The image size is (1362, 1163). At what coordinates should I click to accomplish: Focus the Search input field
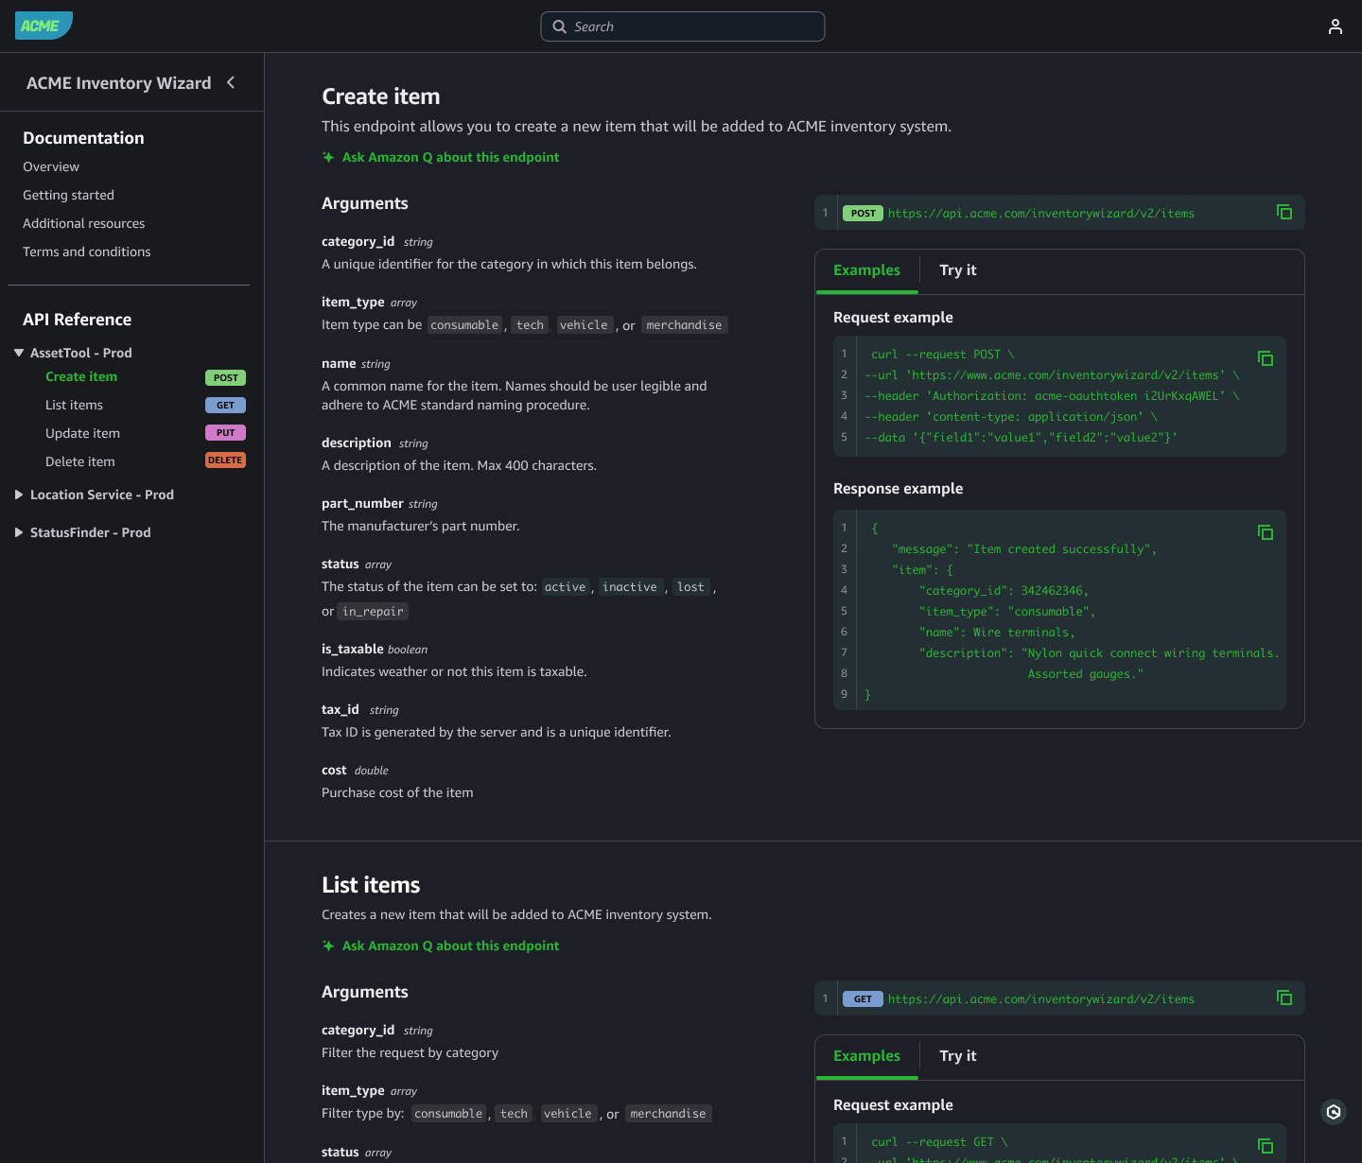pyautogui.click(x=682, y=26)
